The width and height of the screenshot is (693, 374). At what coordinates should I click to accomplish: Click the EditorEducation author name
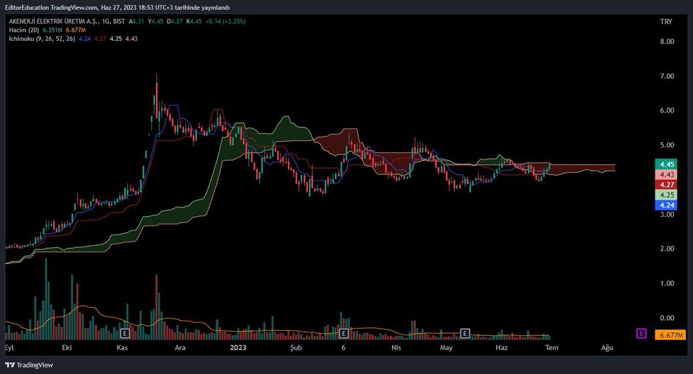pos(26,8)
